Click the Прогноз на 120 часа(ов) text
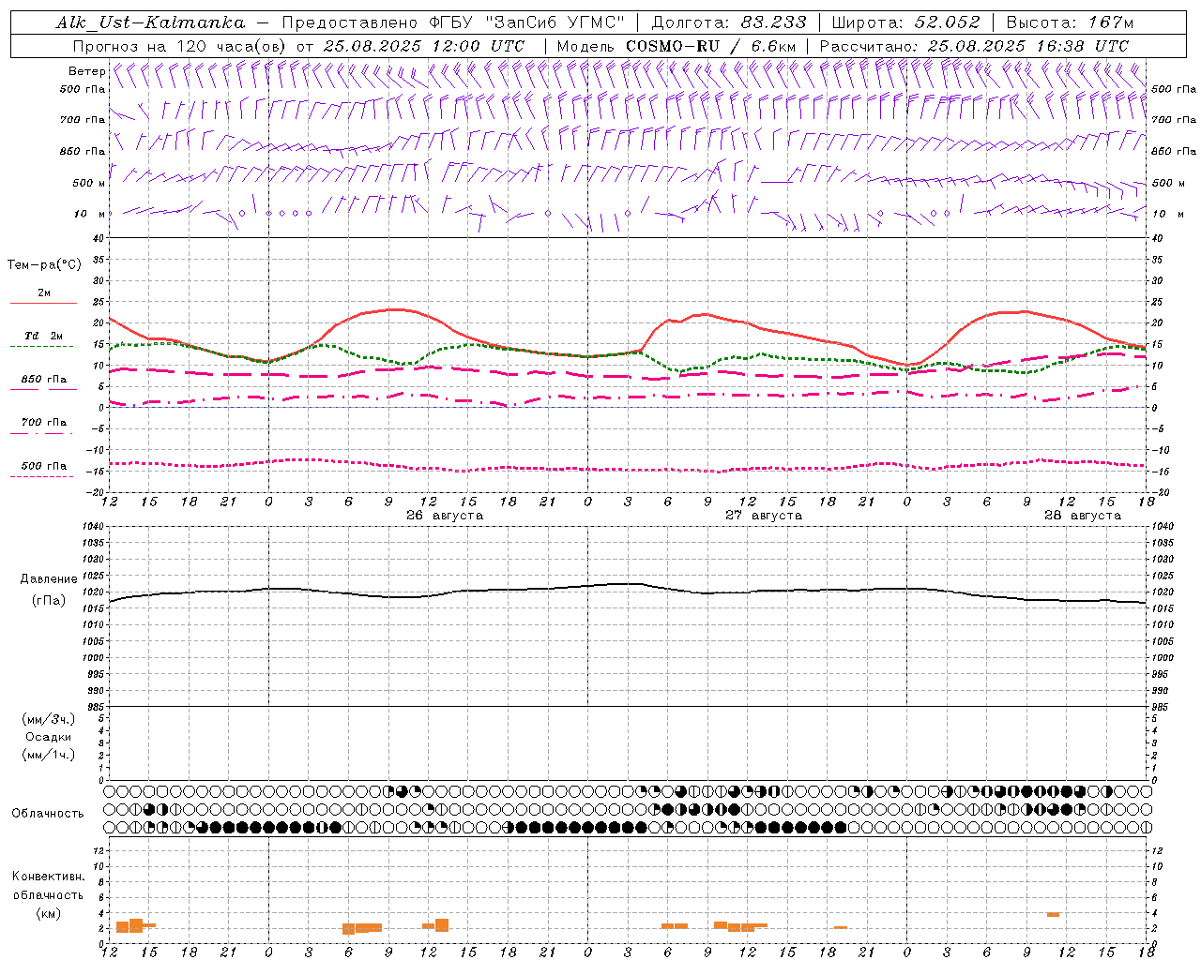The height and width of the screenshot is (960, 1201). (181, 46)
